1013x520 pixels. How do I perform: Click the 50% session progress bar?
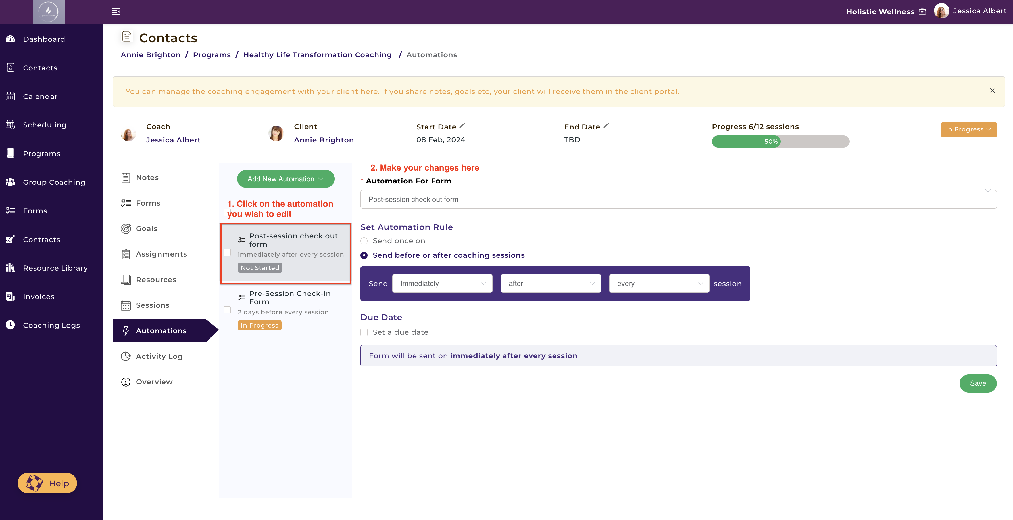coord(781,142)
